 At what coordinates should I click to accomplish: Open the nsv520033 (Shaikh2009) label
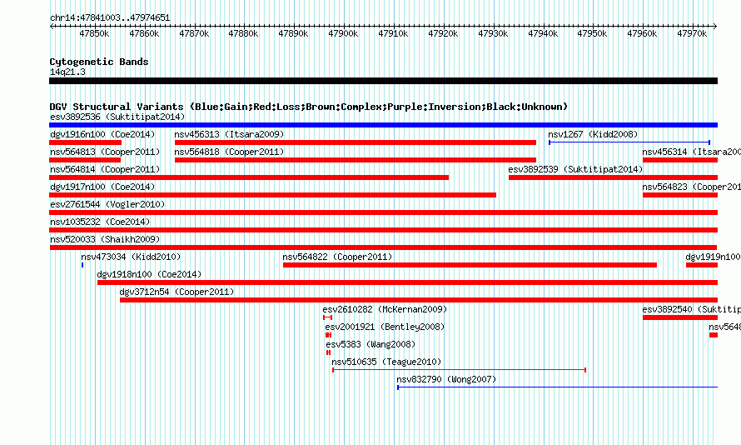point(105,239)
